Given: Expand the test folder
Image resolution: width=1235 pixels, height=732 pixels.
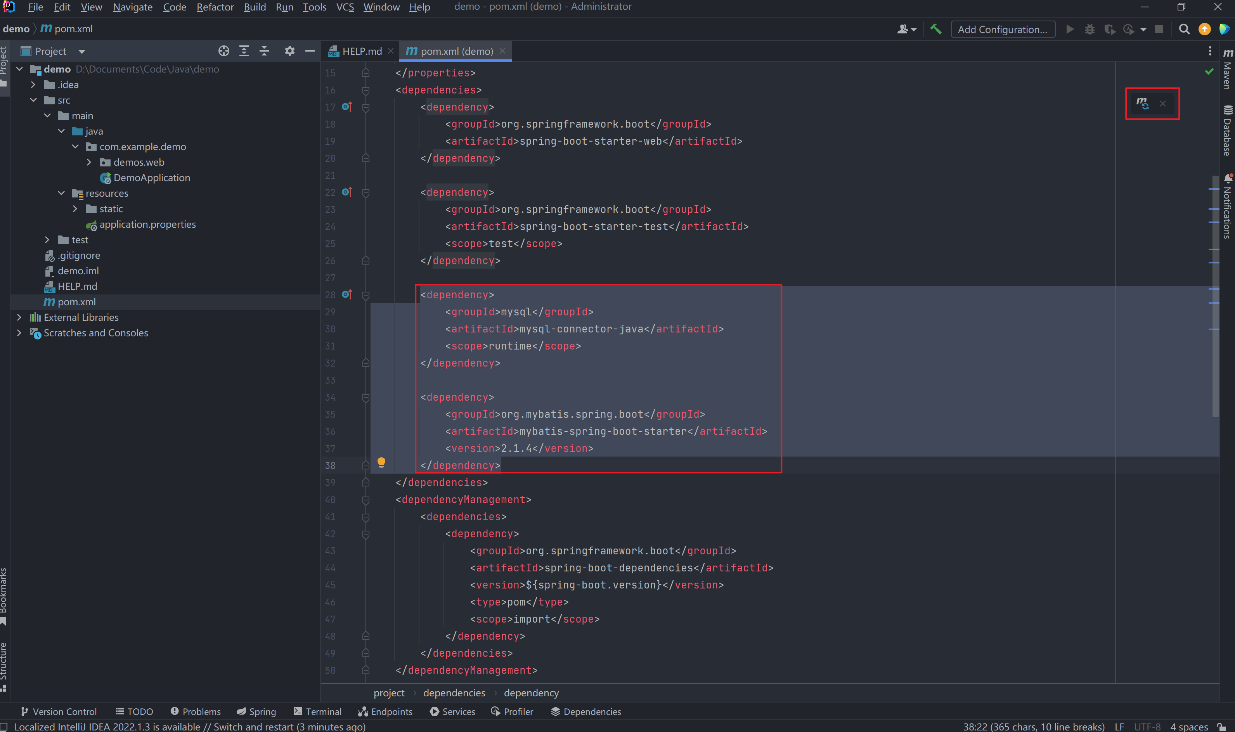Looking at the screenshot, I should tap(47, 240).
